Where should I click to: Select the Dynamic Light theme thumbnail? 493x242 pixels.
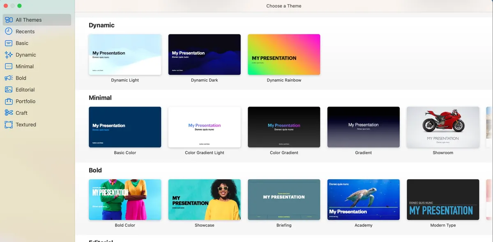125,55
